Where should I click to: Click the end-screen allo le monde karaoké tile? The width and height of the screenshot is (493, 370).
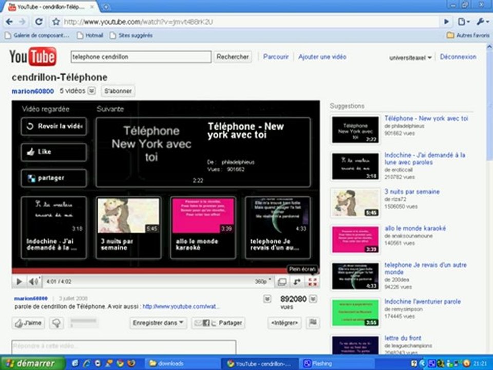pos(203,228)
